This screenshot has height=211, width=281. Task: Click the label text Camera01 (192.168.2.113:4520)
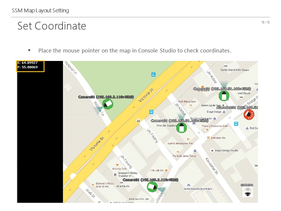click(150, 180)
